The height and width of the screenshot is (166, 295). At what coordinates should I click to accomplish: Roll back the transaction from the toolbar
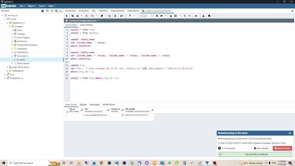click(189, 16)
